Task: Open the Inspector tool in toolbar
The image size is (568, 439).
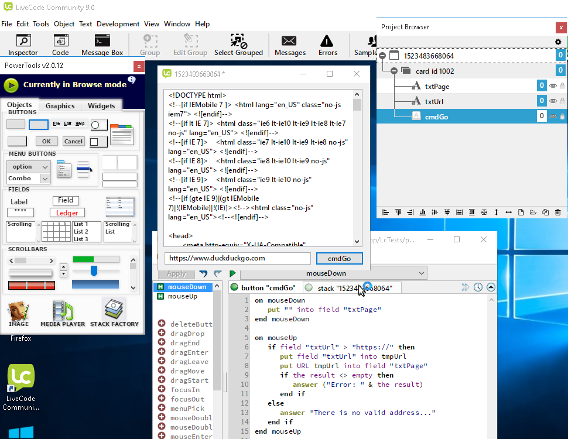Action: 23,45
